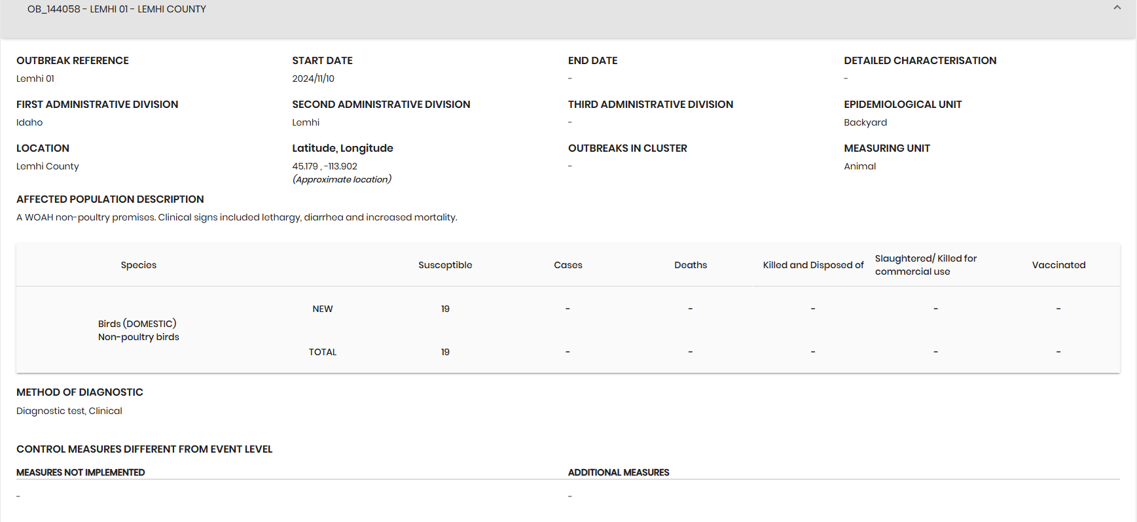Image resolution: width=1137 pixels, height=522 pixels.
Task: Click the susceptible value 19 in NEW row
Action: click(445, 309)
